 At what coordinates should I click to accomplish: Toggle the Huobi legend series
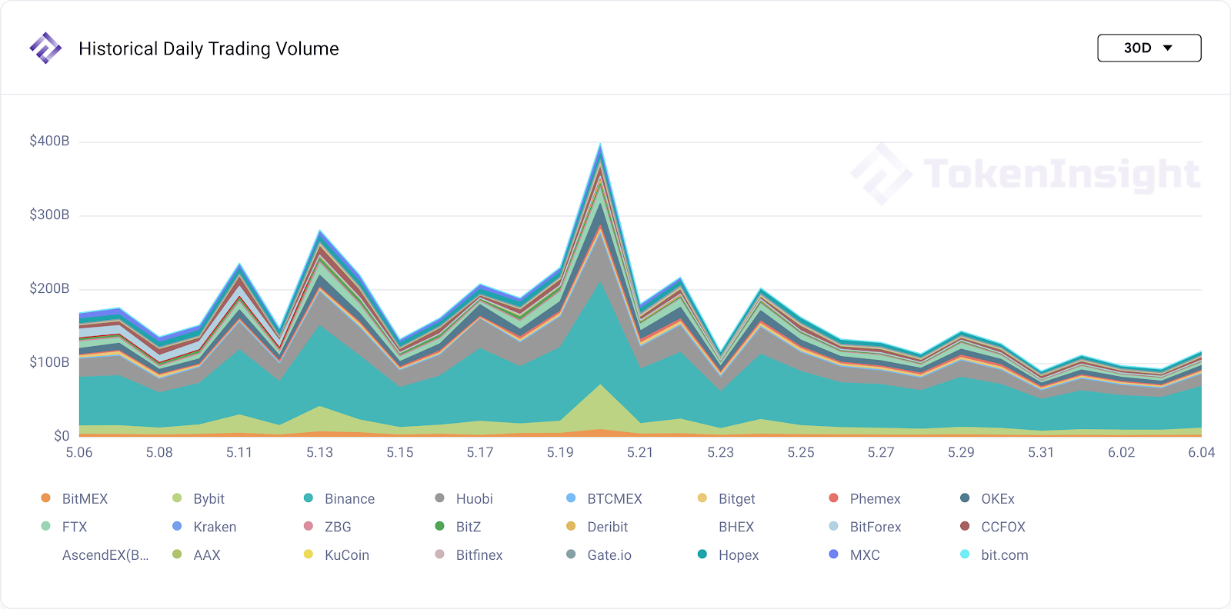click(x=464, y=498)
